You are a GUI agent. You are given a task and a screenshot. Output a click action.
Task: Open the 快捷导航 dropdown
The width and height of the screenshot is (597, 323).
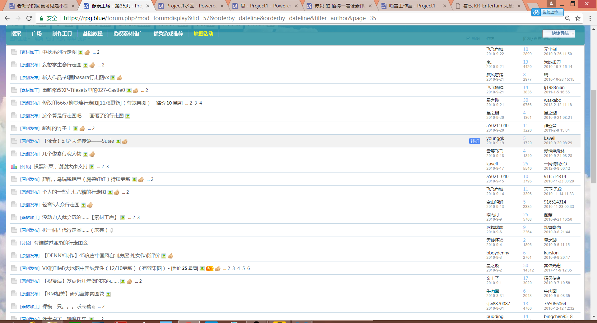(558, 34)
